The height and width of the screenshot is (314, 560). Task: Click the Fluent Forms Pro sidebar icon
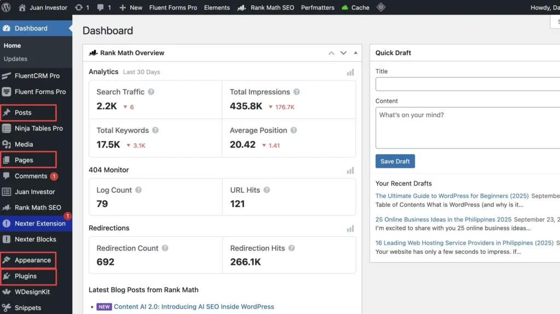point(7,92)
